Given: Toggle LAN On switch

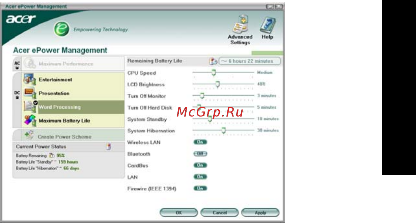Looking at the screenshot, I should point(200,177).
